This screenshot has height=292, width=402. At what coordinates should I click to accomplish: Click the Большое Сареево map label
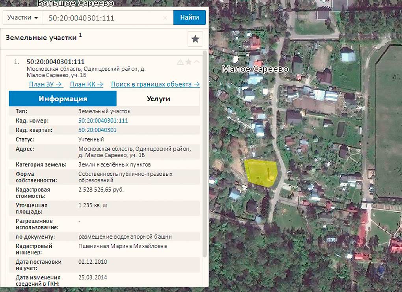tap(75, 3)
